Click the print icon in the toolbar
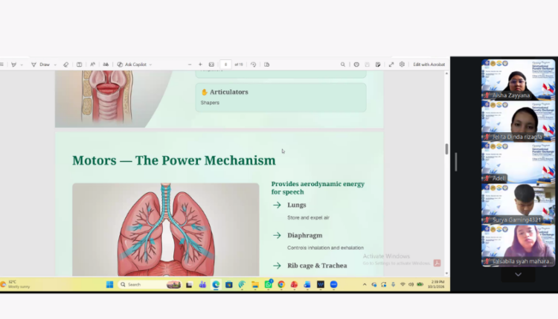558x319 pixels. (x=356, y=65)
